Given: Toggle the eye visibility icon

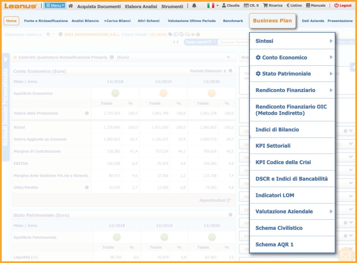Looking at the screenshot, I should coord(193,35).
